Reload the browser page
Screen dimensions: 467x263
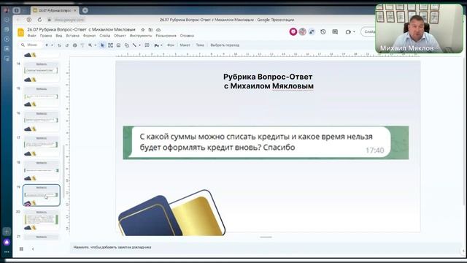[39, 20]
